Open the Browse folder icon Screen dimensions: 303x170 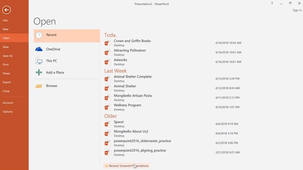point(39,86)
